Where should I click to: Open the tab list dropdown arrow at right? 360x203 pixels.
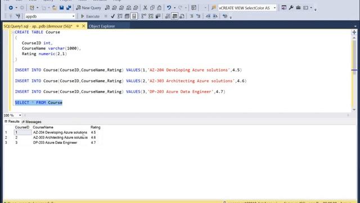tap(355, 27)
